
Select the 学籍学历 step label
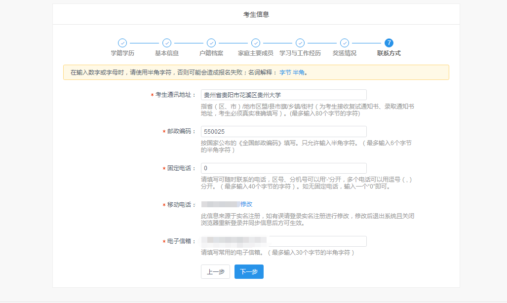(122, 53)
